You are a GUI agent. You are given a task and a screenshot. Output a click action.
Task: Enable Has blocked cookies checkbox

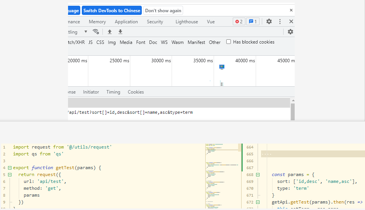point(229,42)
